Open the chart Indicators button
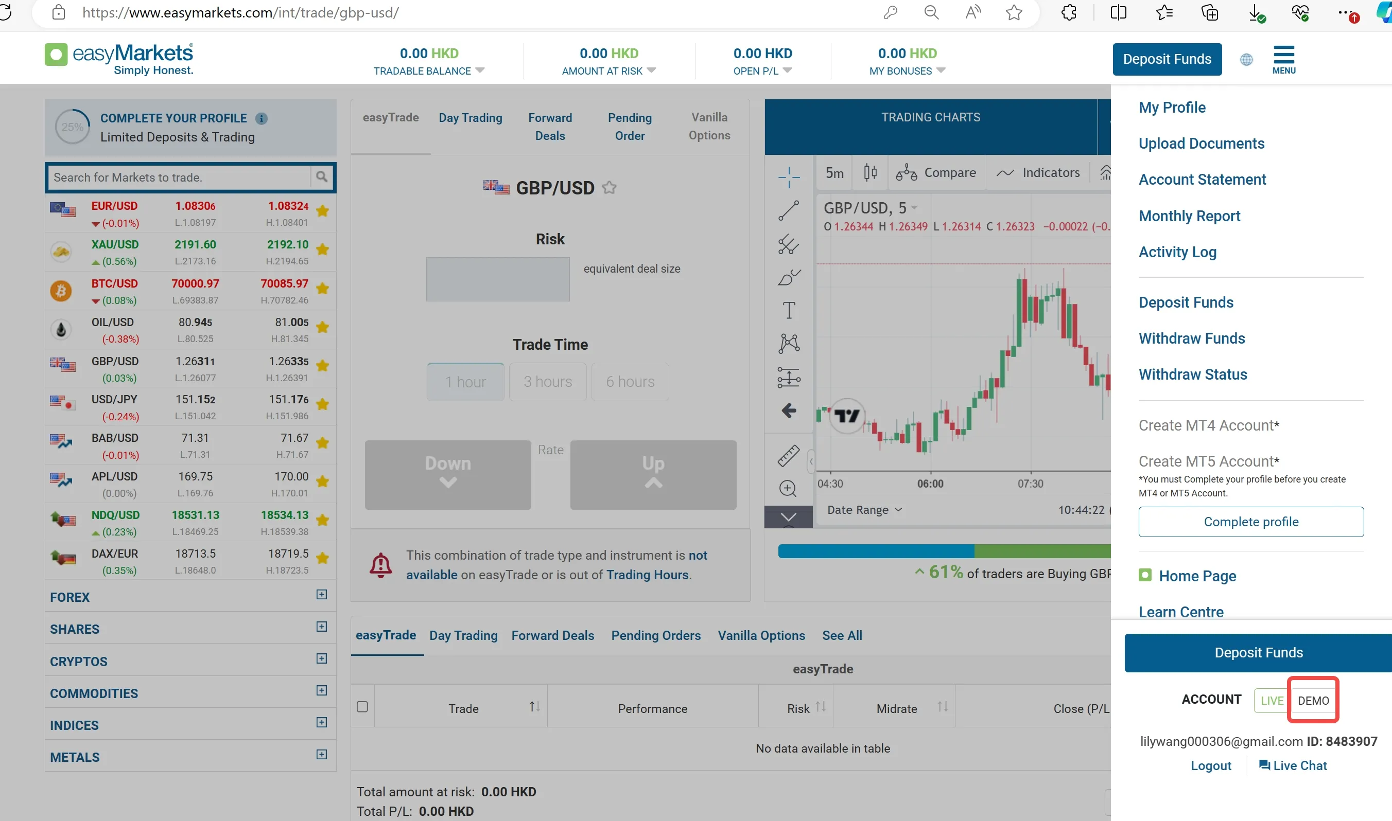1392x821 pixels. [x=1038, y=173]
